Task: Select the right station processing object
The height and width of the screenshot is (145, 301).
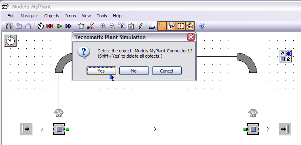Action: click(253, 129)
